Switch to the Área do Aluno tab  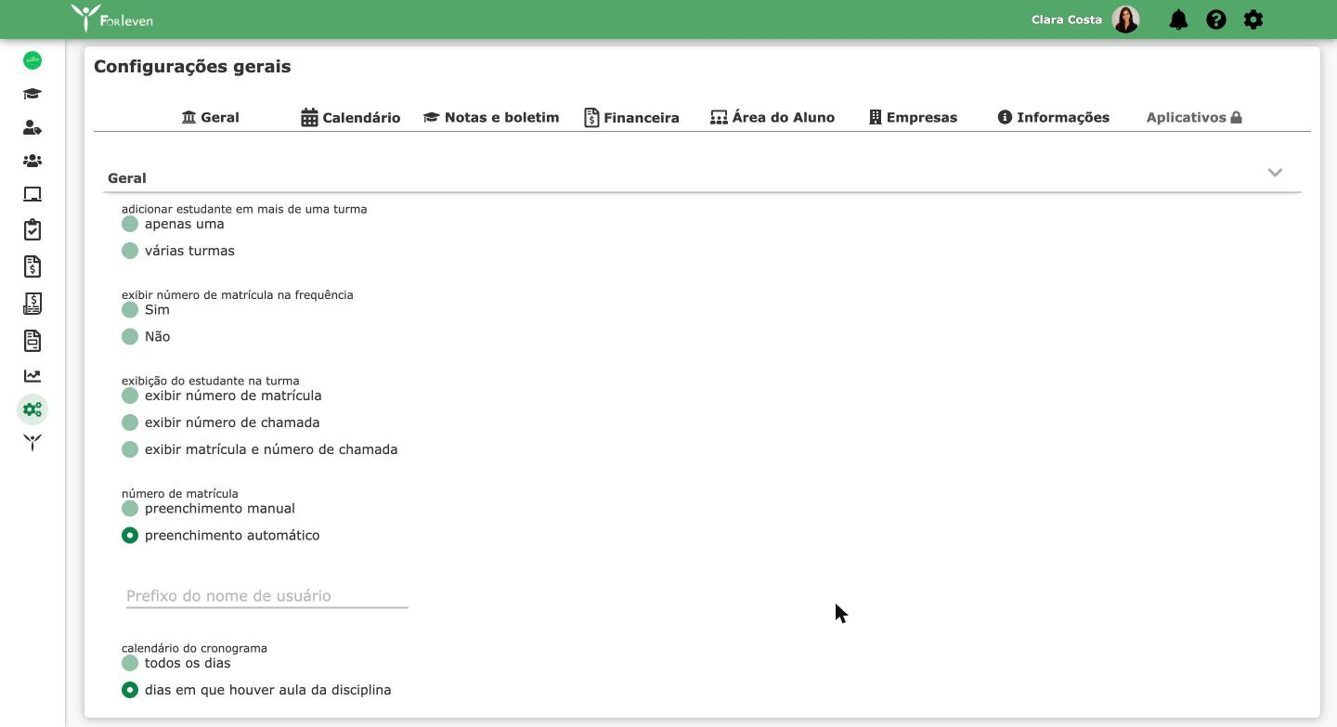click(772, 117)
